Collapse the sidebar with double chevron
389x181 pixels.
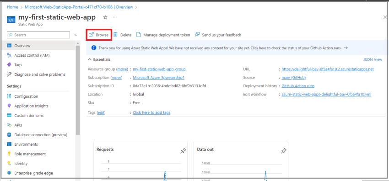coord(76,35)
